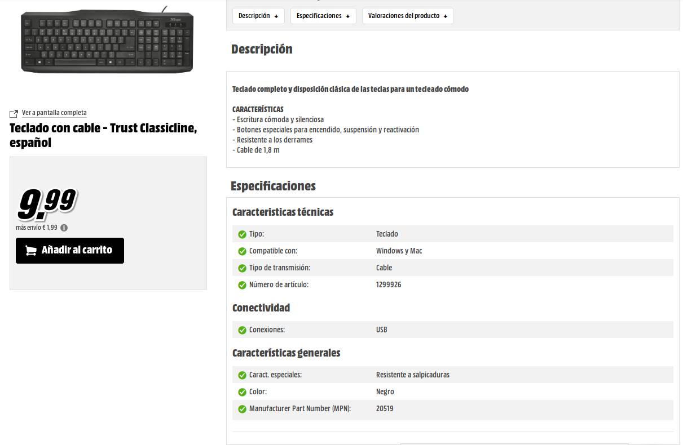Click green check beside Tipo de transmisión

pyautogui.click(x=242, y=268)
